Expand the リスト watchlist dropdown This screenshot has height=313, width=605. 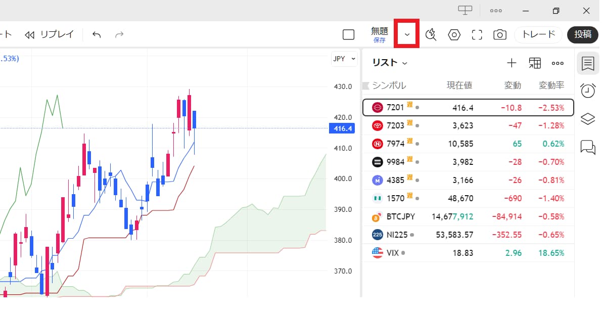(390, 63)
